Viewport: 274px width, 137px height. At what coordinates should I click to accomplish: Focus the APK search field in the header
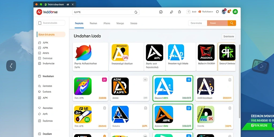pos(105,12)
